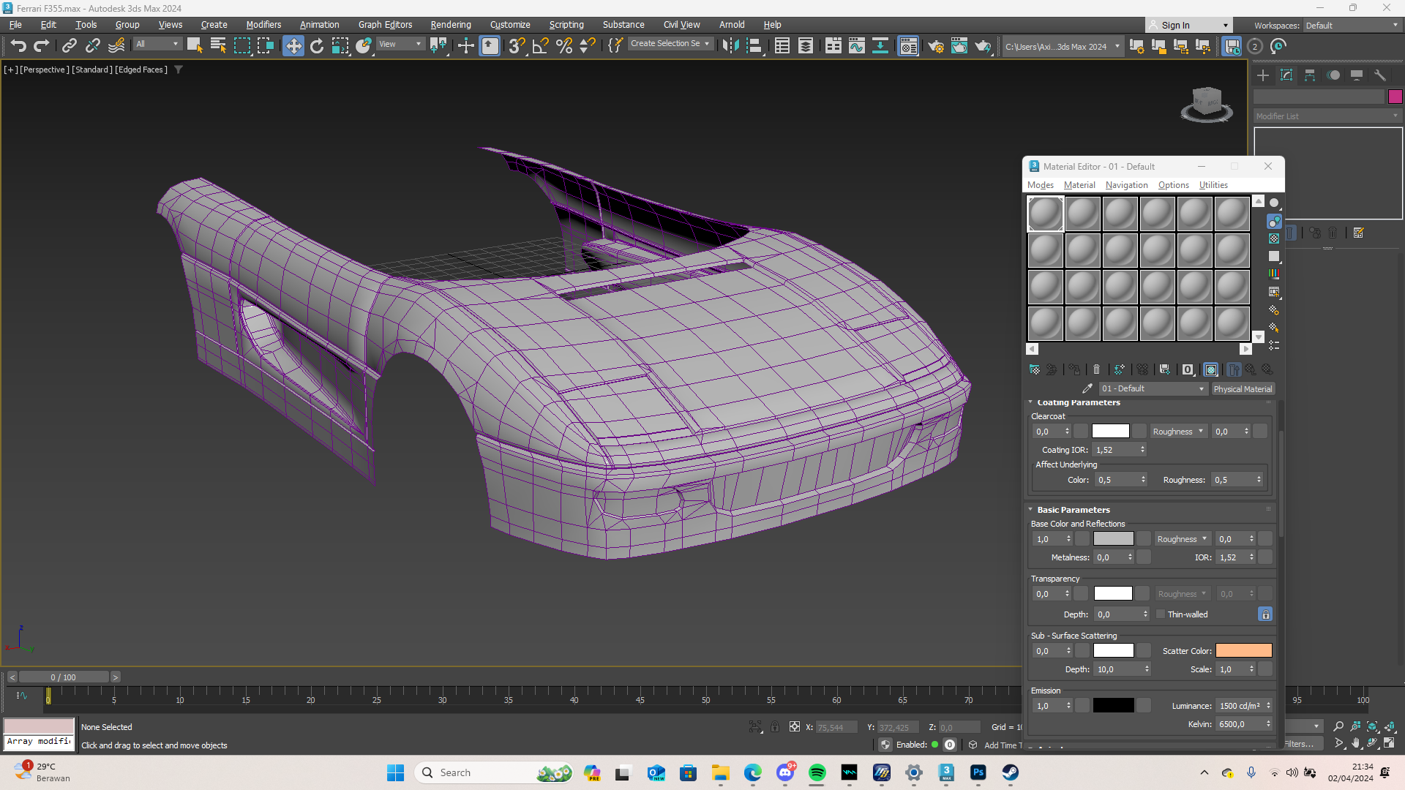
Task: Select the Rotate tool in the main toolbar
Action: pyautogui.click(x=317, y=46)
